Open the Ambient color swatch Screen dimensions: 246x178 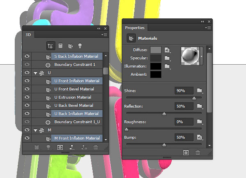[156, 74]
